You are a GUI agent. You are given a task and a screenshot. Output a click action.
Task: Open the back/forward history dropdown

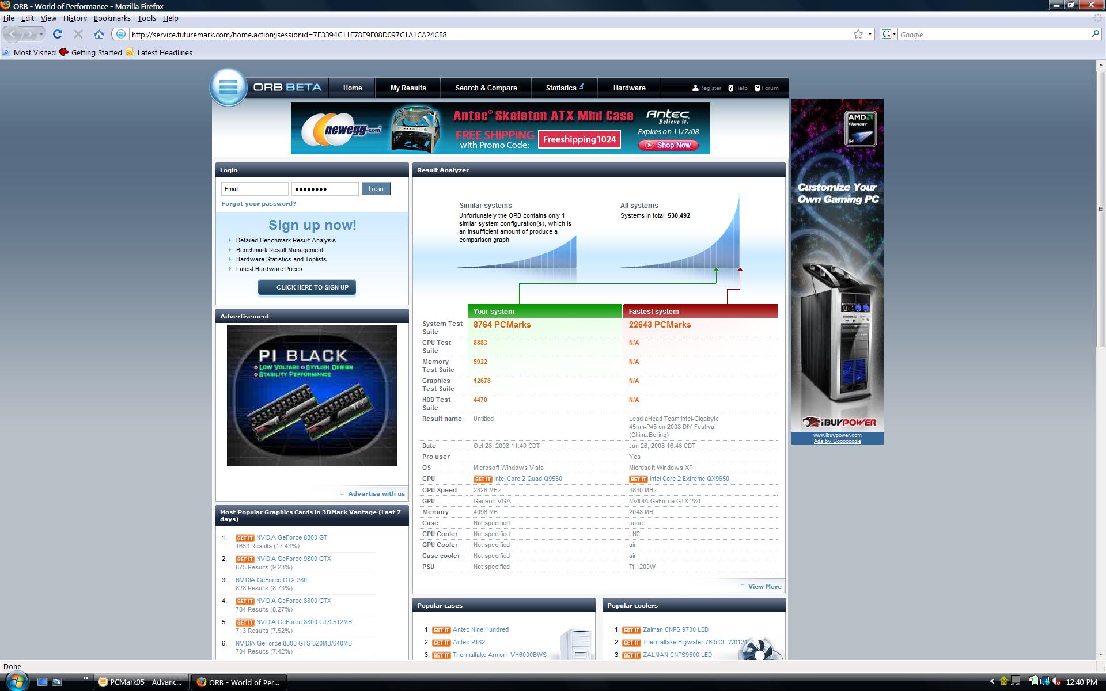point(41,35)
